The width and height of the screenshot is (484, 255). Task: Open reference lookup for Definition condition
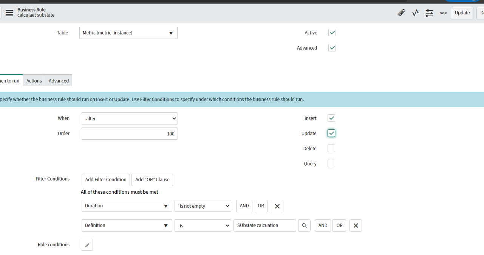point(304,225)
